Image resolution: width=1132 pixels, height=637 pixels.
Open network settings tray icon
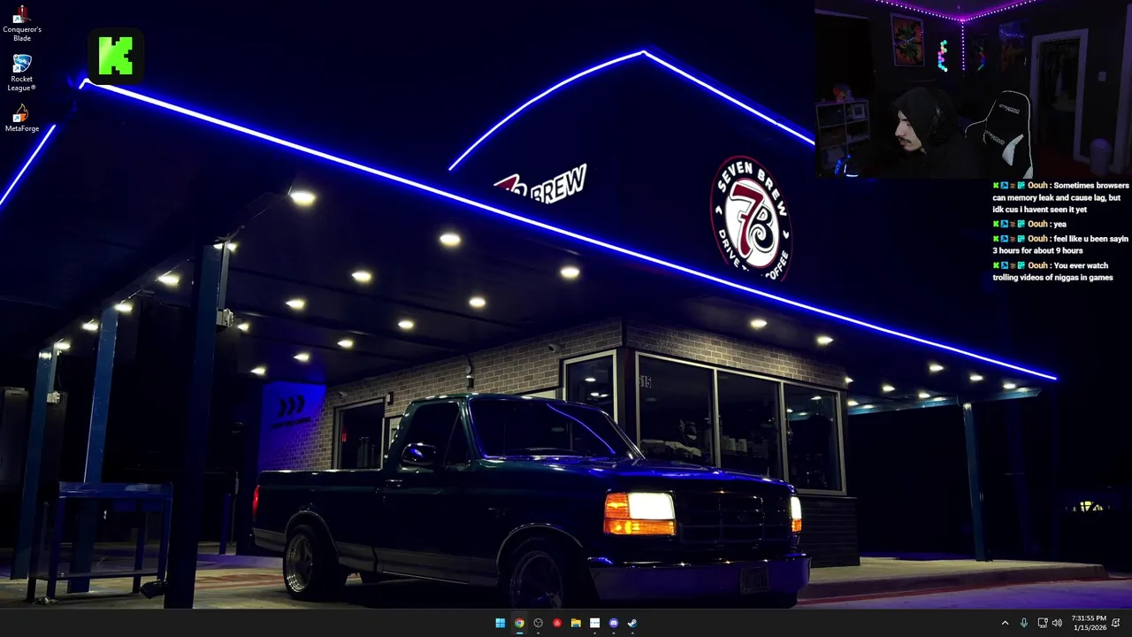pyautogui.click(x=1042, y=623)
